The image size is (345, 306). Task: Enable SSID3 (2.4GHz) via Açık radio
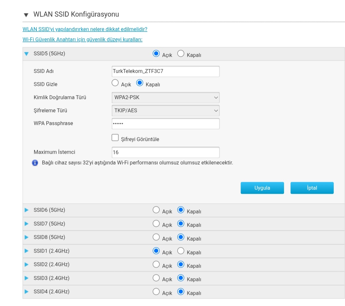click(x=156, y=278)
